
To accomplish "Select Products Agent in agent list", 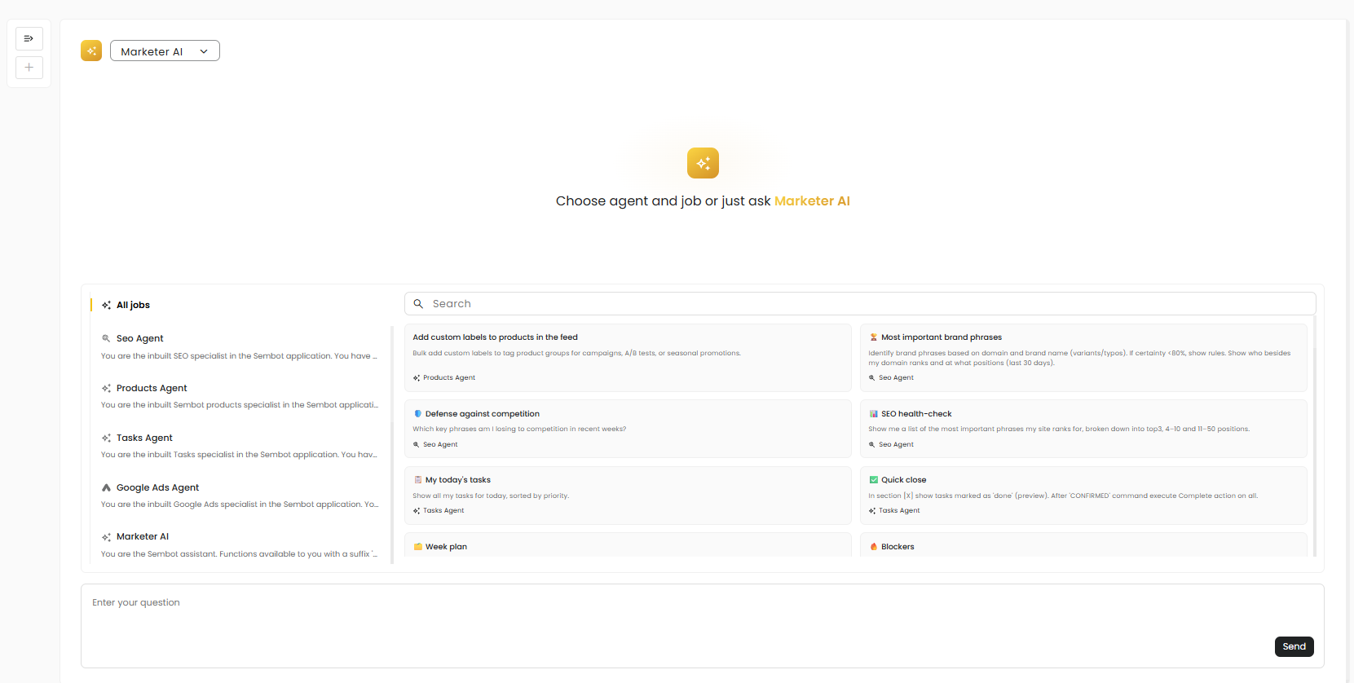I will point(240,396).
